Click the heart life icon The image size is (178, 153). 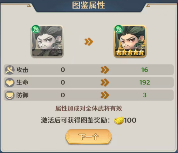10,82
